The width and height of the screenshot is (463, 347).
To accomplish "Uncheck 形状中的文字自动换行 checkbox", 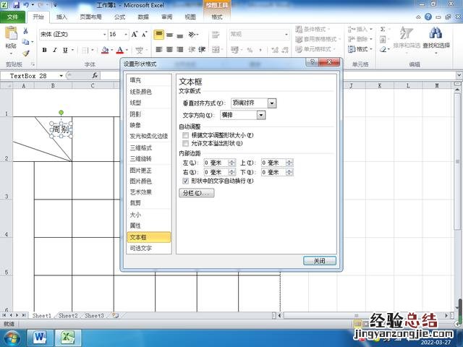I will [186, 181].
